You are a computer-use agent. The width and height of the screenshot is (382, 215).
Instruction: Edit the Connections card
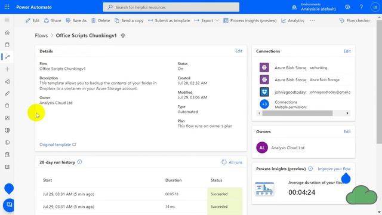click(x=347, y=51)
